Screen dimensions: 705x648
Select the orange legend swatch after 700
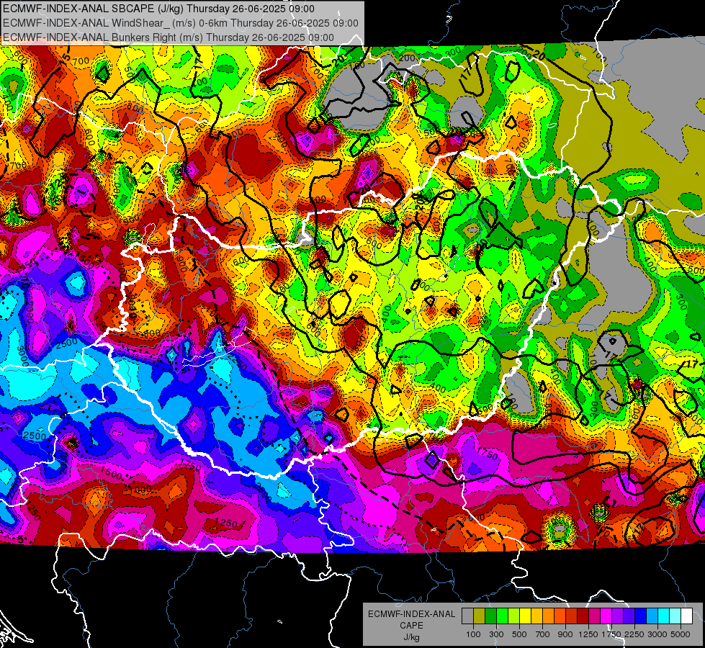coord(549,616)
